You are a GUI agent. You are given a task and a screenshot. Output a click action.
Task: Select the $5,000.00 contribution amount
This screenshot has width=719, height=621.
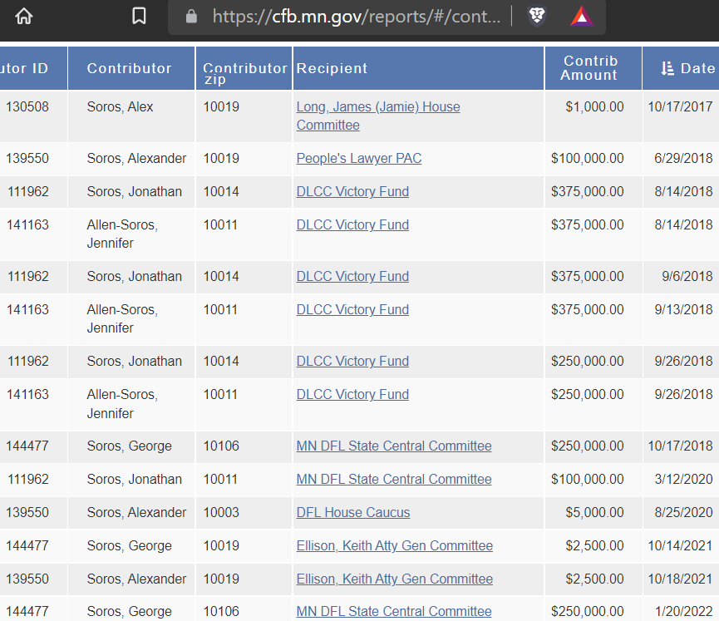pos(594,512)
